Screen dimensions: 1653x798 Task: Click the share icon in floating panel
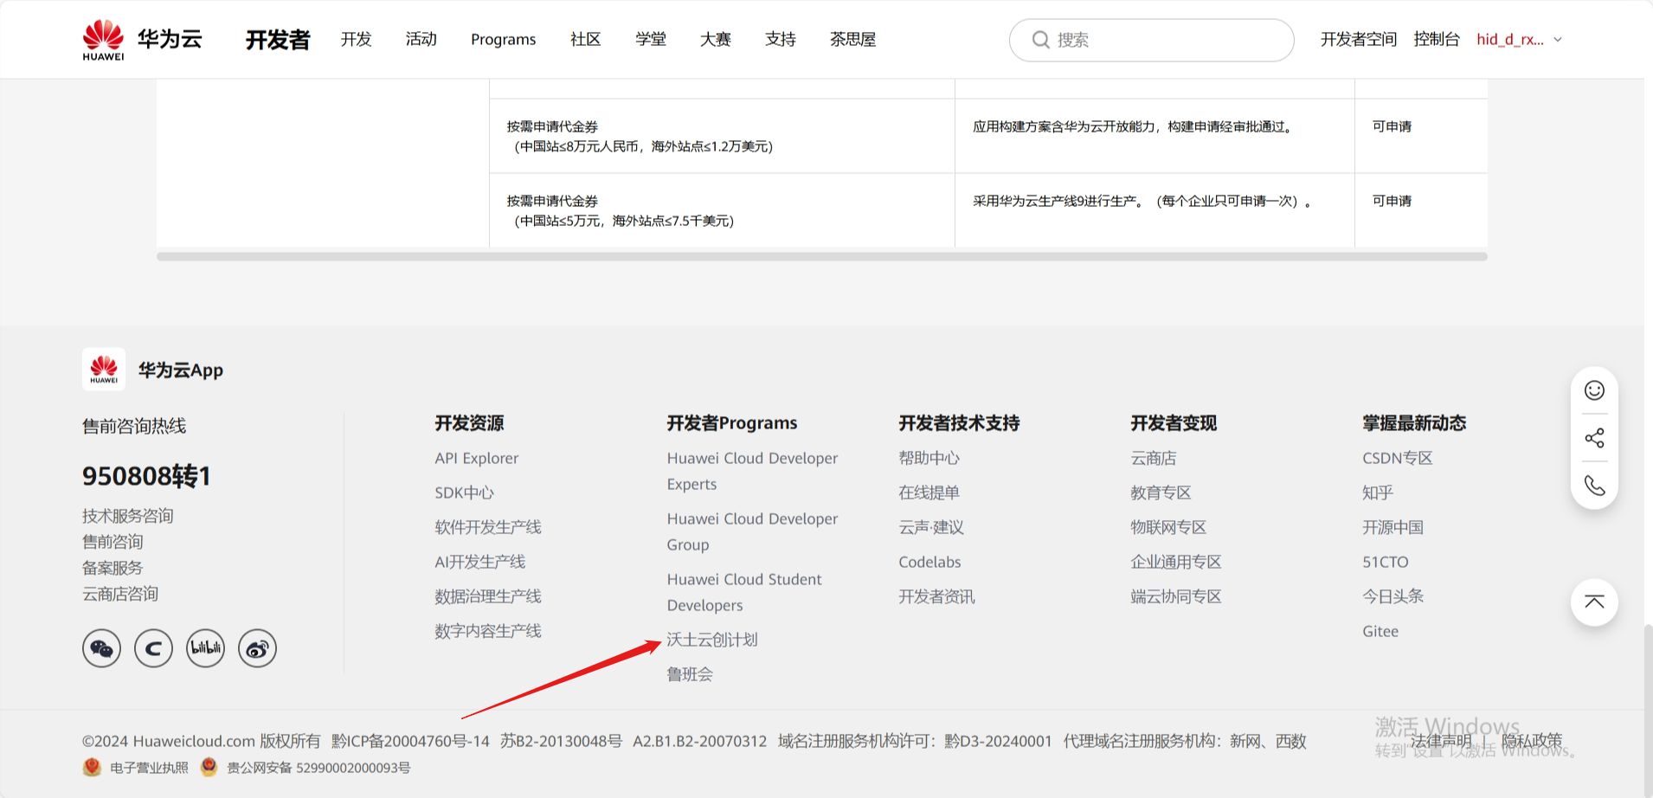pos(1594,438)
